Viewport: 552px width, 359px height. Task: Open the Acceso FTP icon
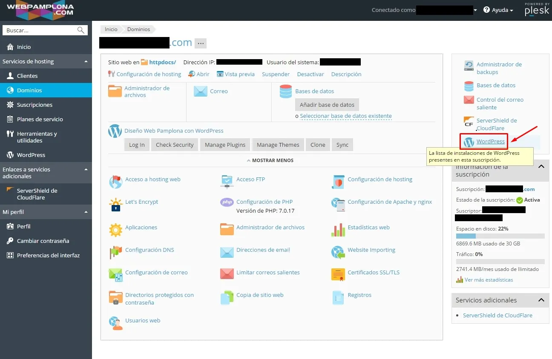pyautogui.click(x=227, y=180)
